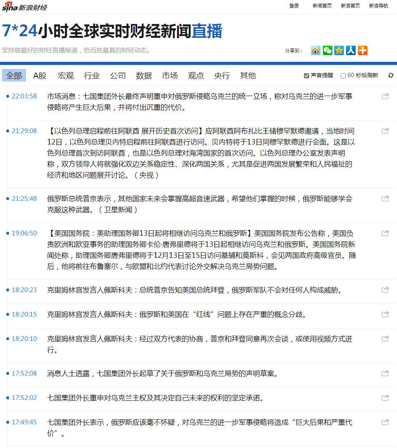Image resolution: width=397 pixels, height=448 pixels.
Task: Share the 17:52:02 news item
Action: point(385,398)
